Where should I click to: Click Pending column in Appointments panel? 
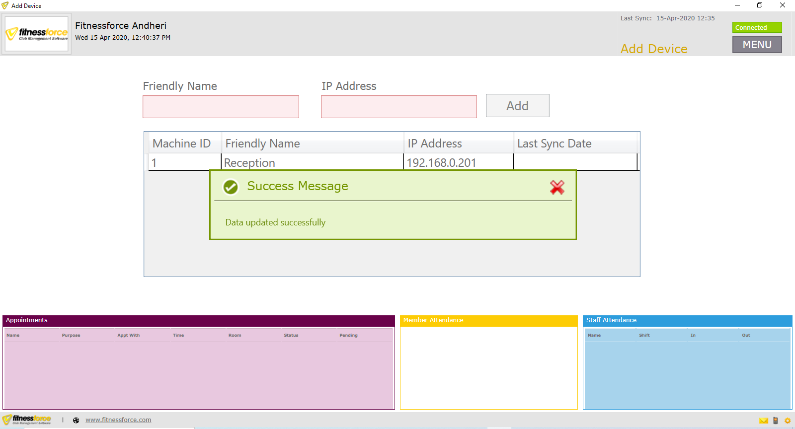click(365, 335)
